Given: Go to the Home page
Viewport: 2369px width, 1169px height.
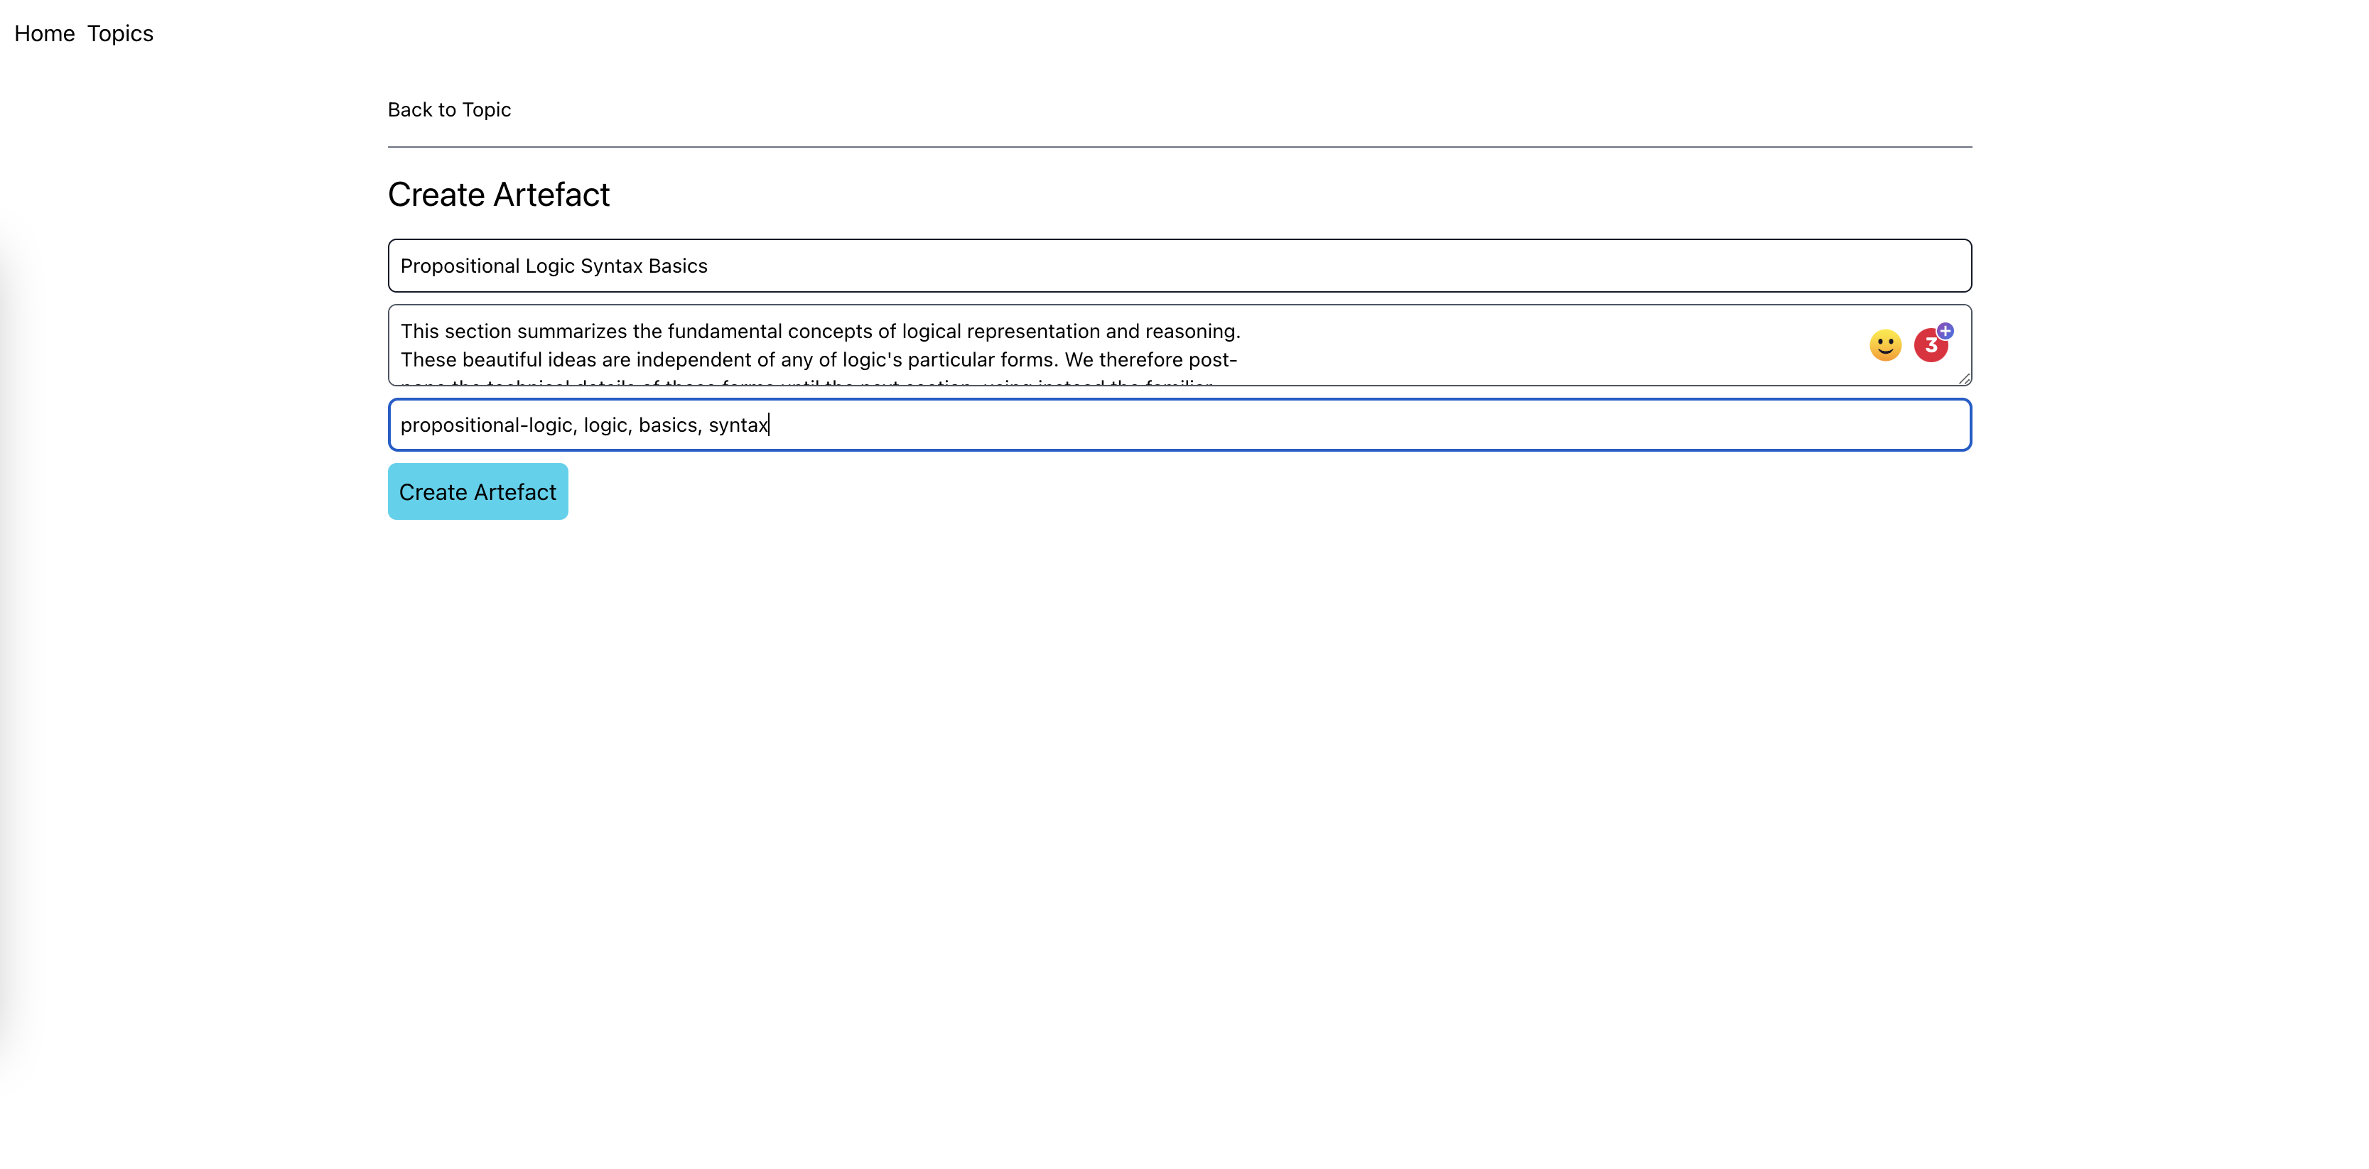Looking at the screenshot, I should (44, 34).
